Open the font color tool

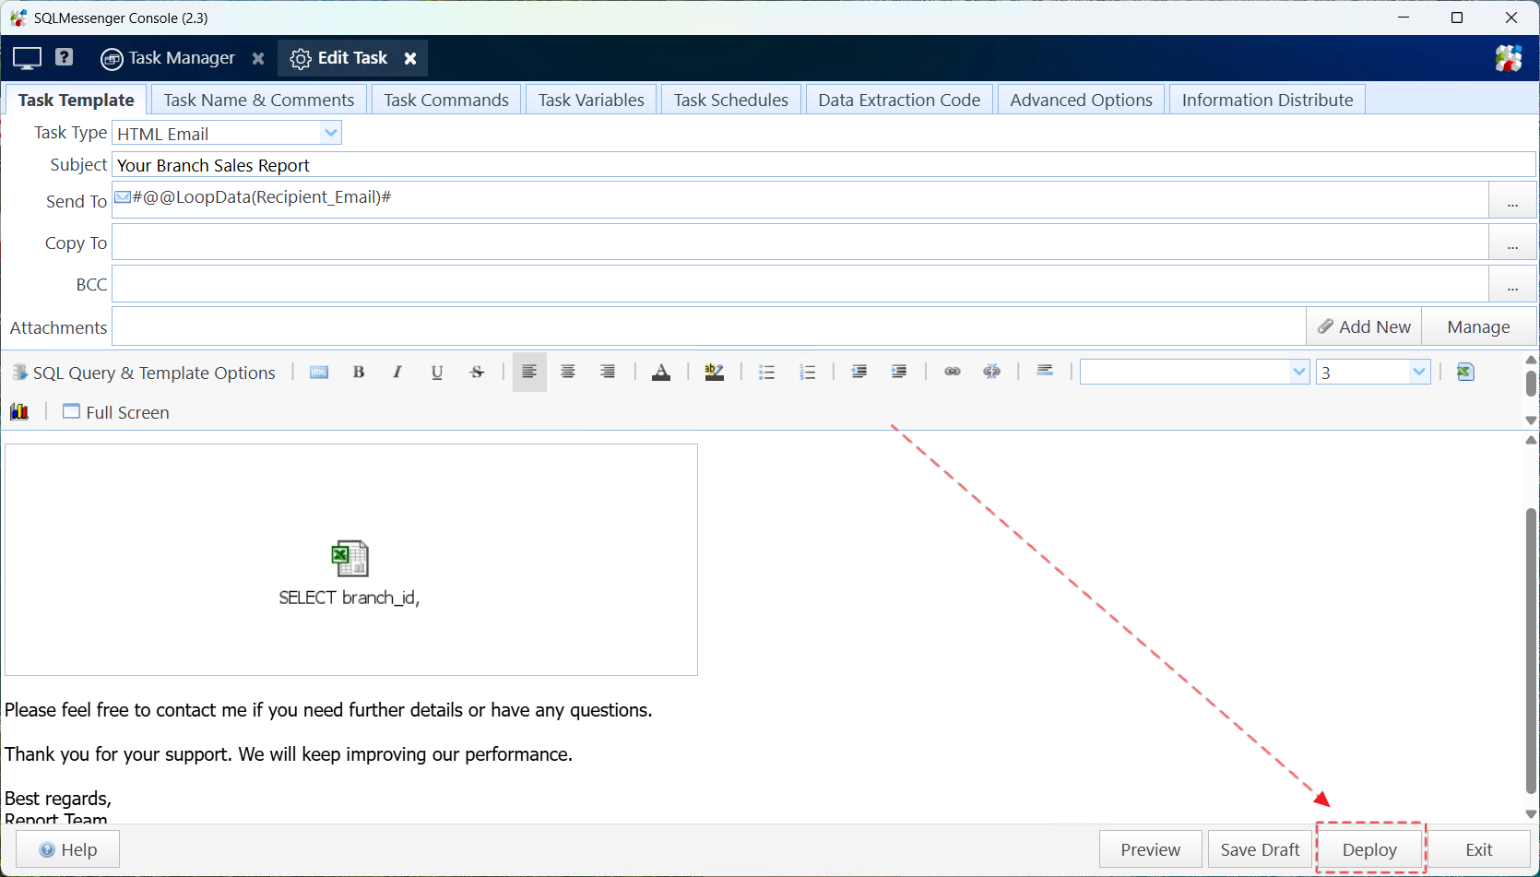tap(662, 372)
